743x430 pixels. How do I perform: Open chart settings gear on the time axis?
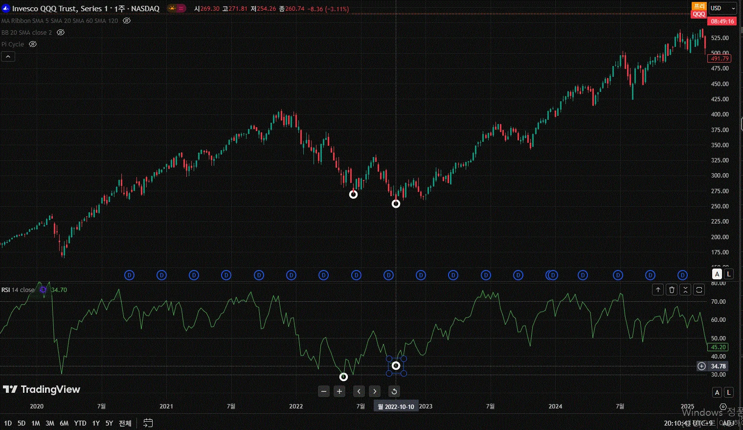coord(723,407)
